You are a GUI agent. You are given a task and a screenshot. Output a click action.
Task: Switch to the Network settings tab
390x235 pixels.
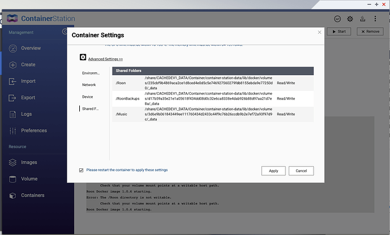click(x=89, y=85)
